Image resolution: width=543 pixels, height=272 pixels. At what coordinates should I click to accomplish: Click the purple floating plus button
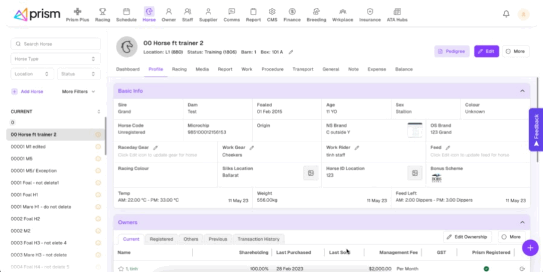pyautogui.click(x=530, y=247)
